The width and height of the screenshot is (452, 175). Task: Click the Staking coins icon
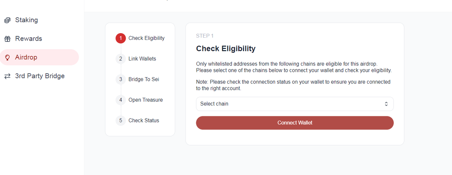pos(7,20)
